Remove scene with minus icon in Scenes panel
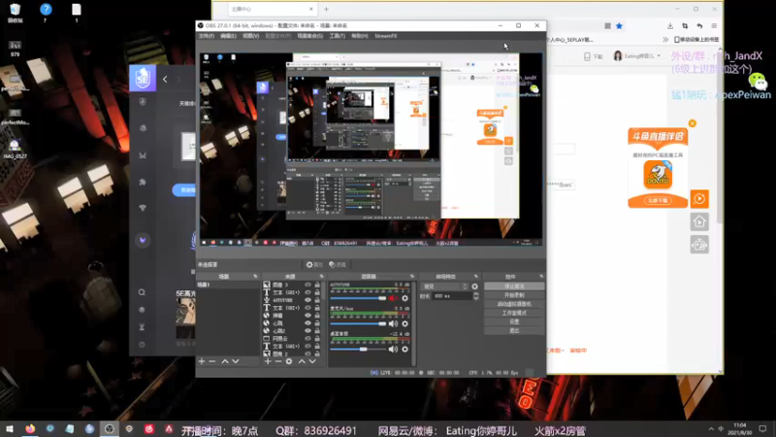The width and height of the screenshot is (776, 437). coord(212,361)
